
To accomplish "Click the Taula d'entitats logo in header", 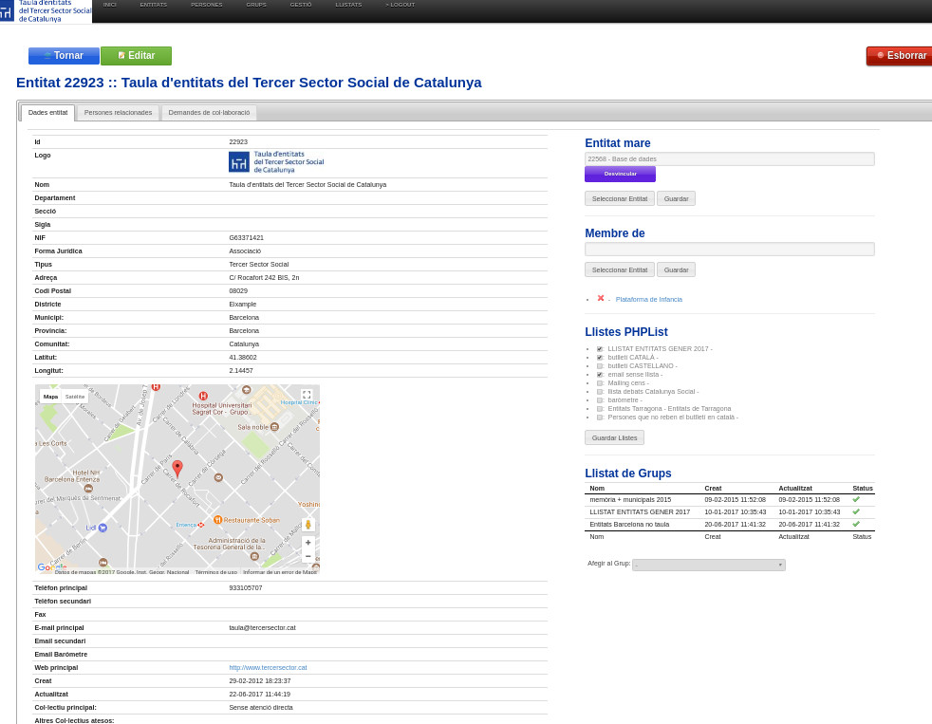I will 46,11.
